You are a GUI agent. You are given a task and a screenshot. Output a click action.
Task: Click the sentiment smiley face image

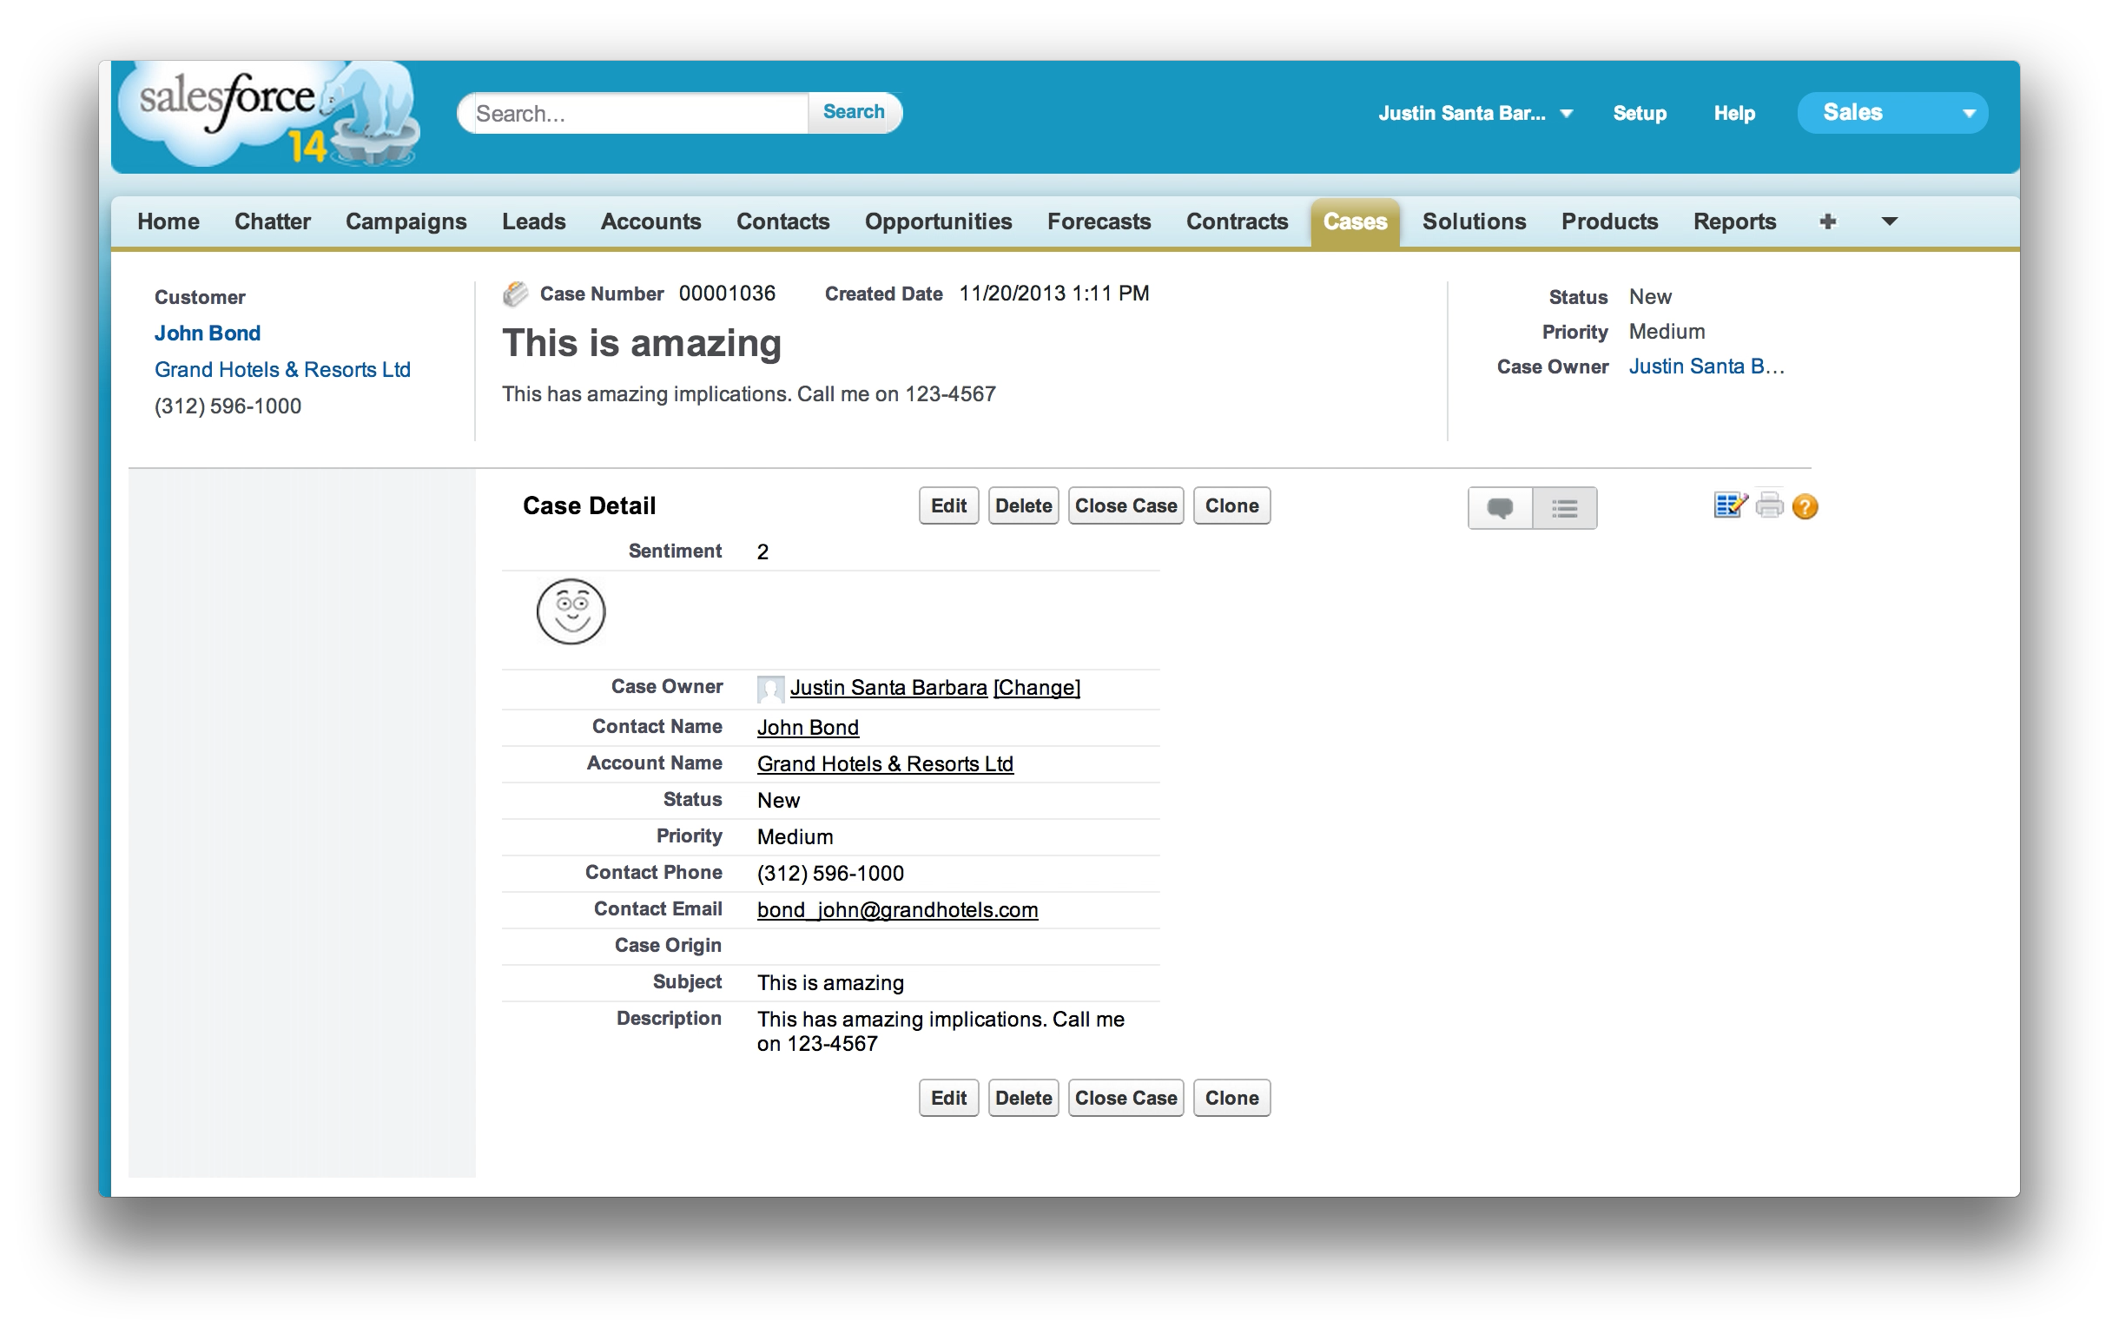571,611
